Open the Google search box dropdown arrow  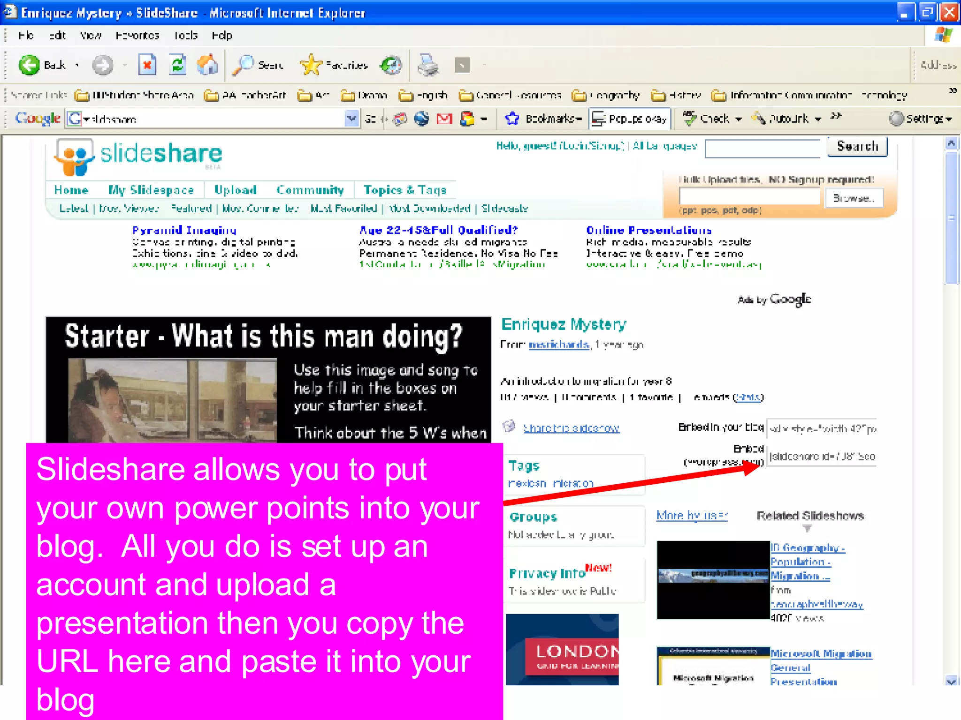(x=351, y=119)
